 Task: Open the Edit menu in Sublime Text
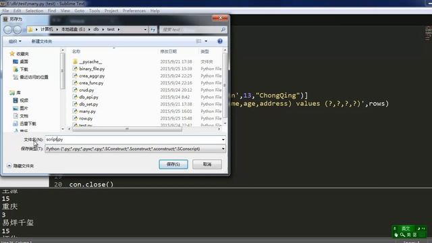17,11
